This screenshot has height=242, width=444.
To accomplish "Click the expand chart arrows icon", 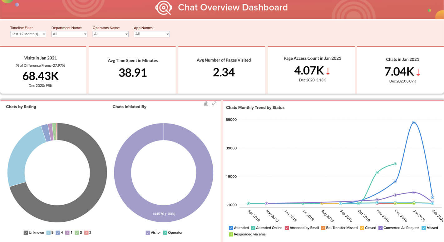I will coord(214,103).
